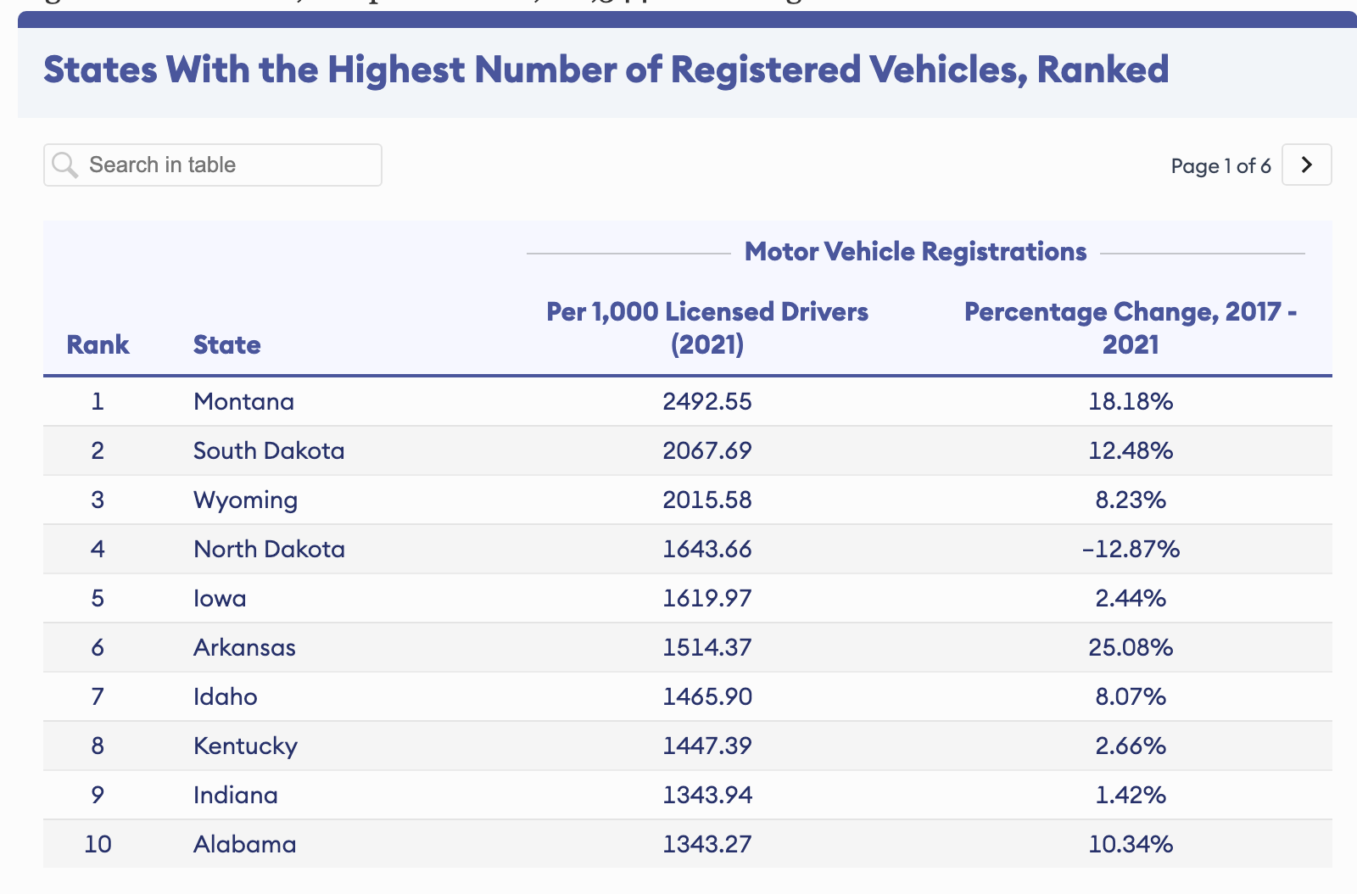Click rank number 8 in Kentucky row

[98, 746]
